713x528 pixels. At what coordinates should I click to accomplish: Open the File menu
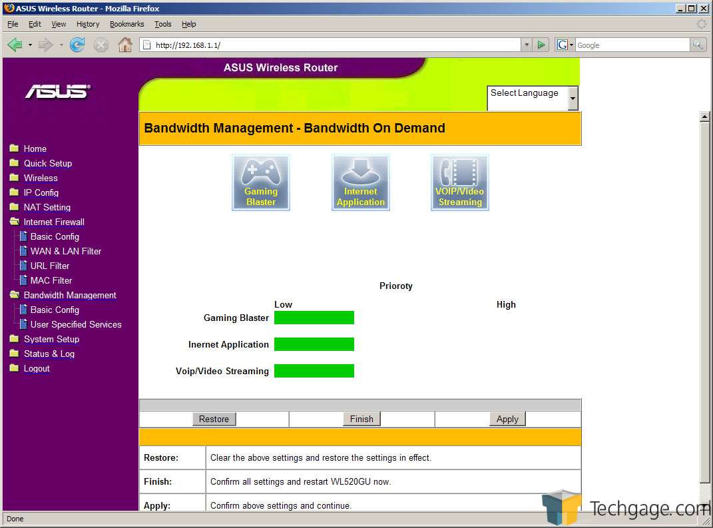coord(13,24)
